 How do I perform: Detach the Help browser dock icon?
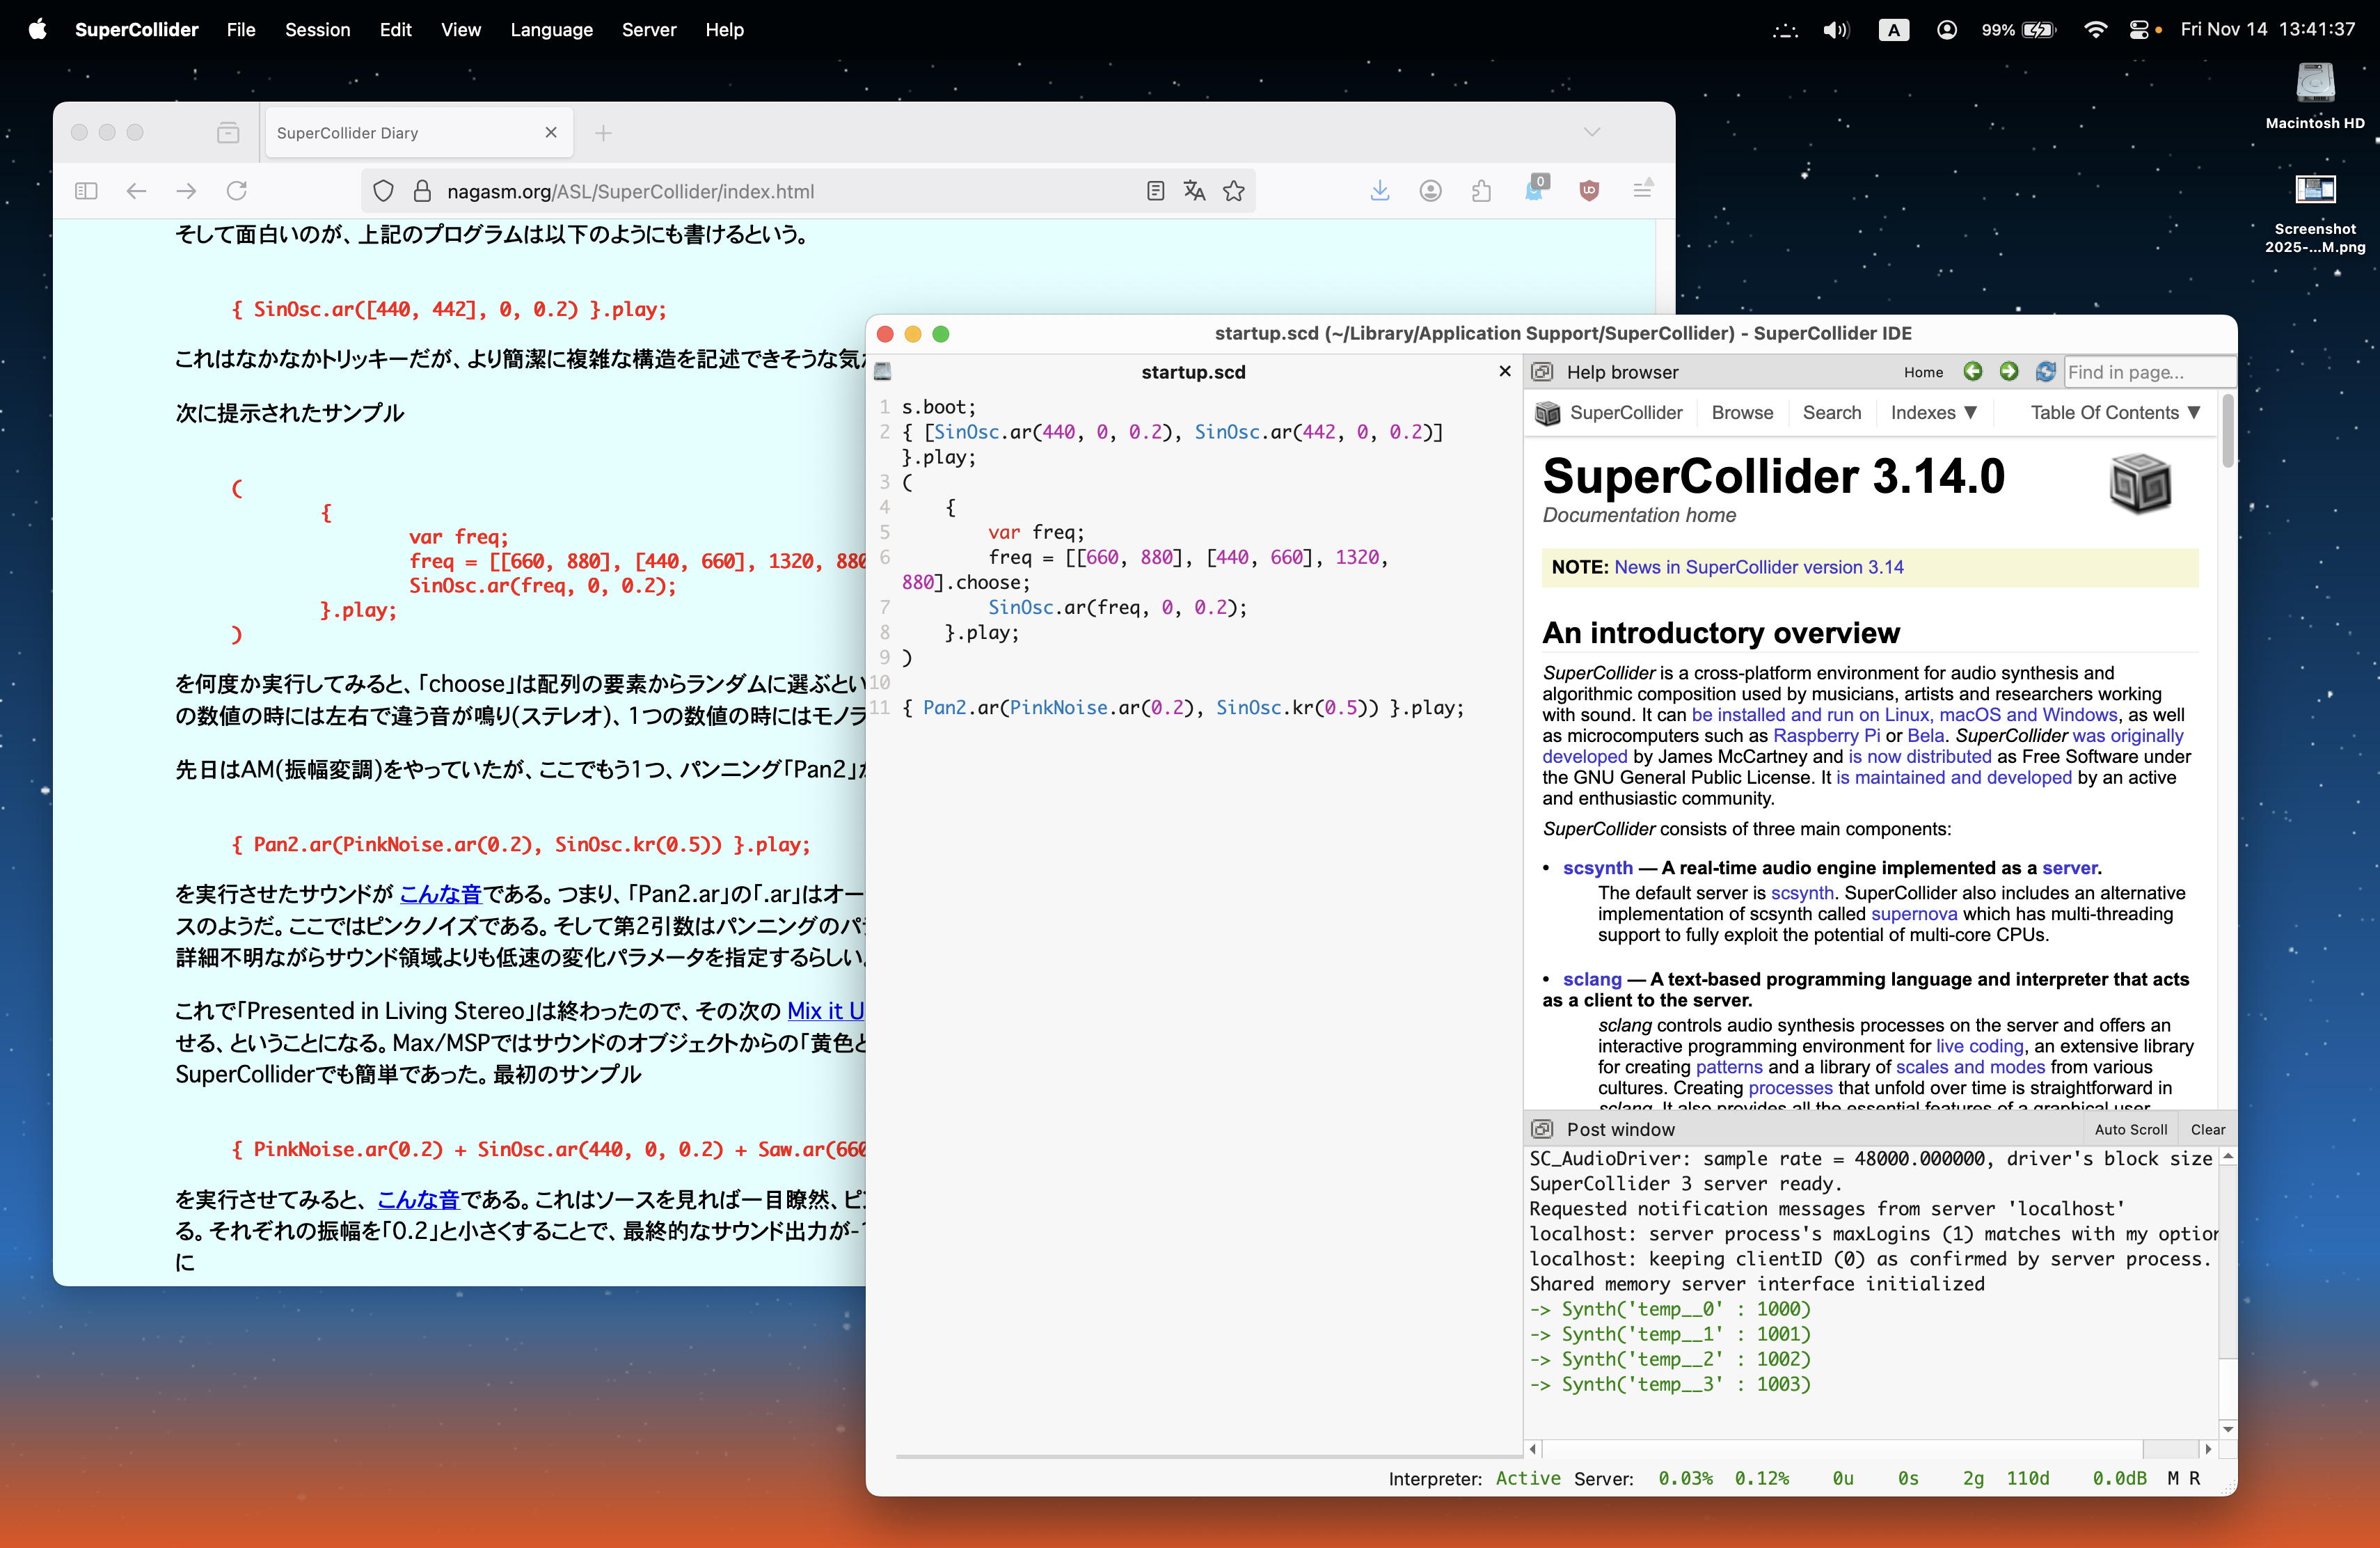click(x=1542, y=372)
